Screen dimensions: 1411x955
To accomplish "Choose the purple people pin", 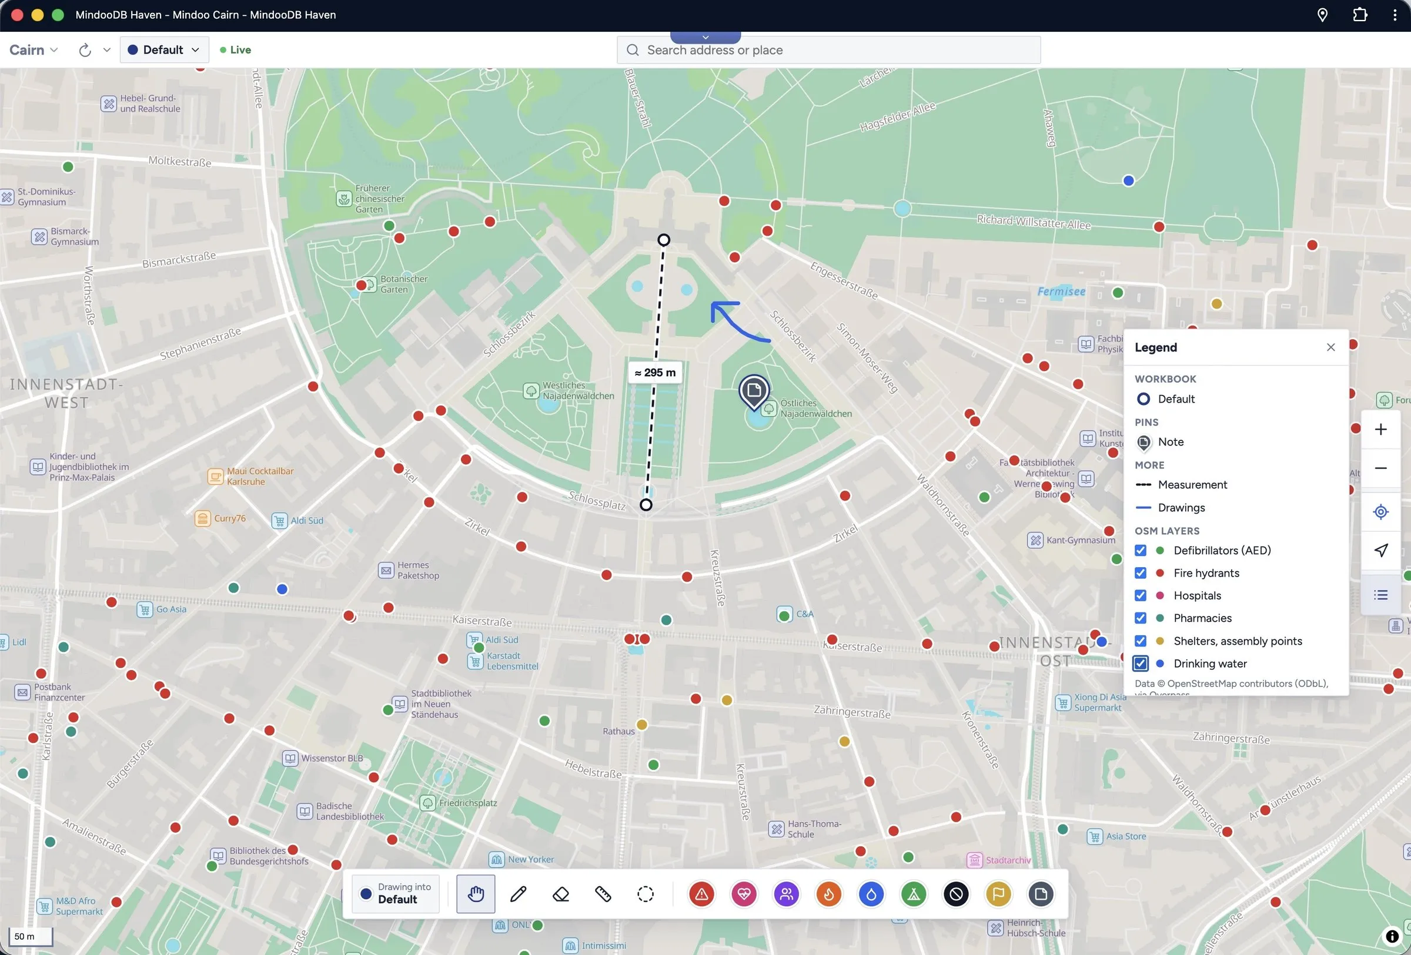I will tap(786, 894).
